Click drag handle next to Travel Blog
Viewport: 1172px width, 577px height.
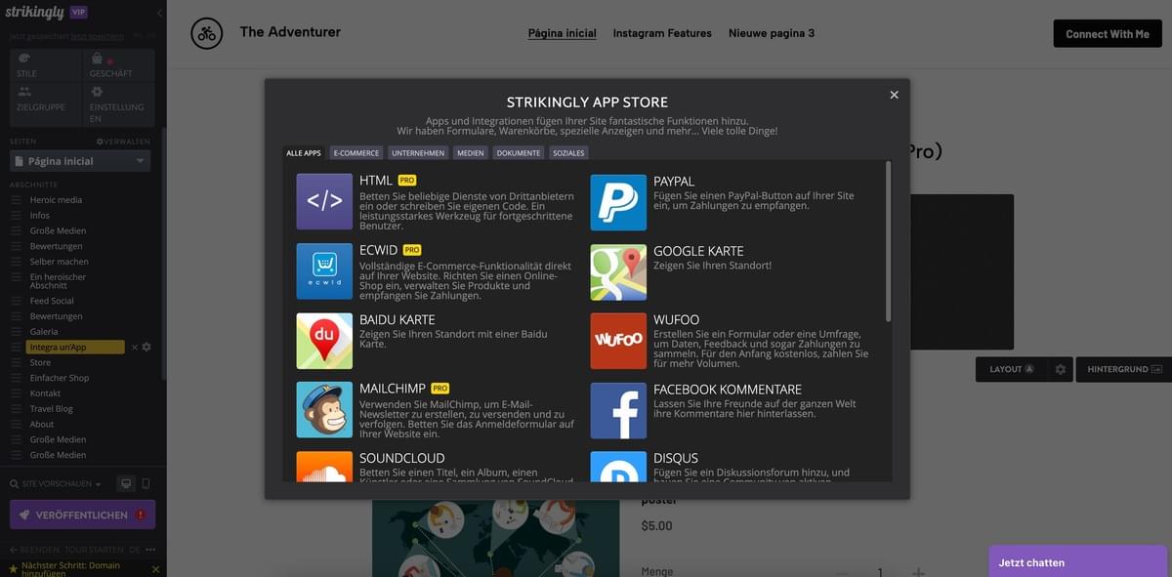pyautogui.click(x=16, y=409)
